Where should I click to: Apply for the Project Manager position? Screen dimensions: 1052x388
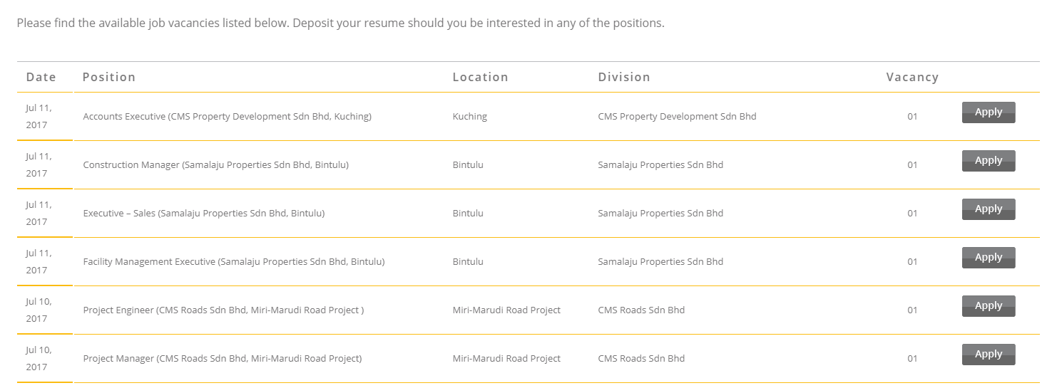[x=988, y=355]
